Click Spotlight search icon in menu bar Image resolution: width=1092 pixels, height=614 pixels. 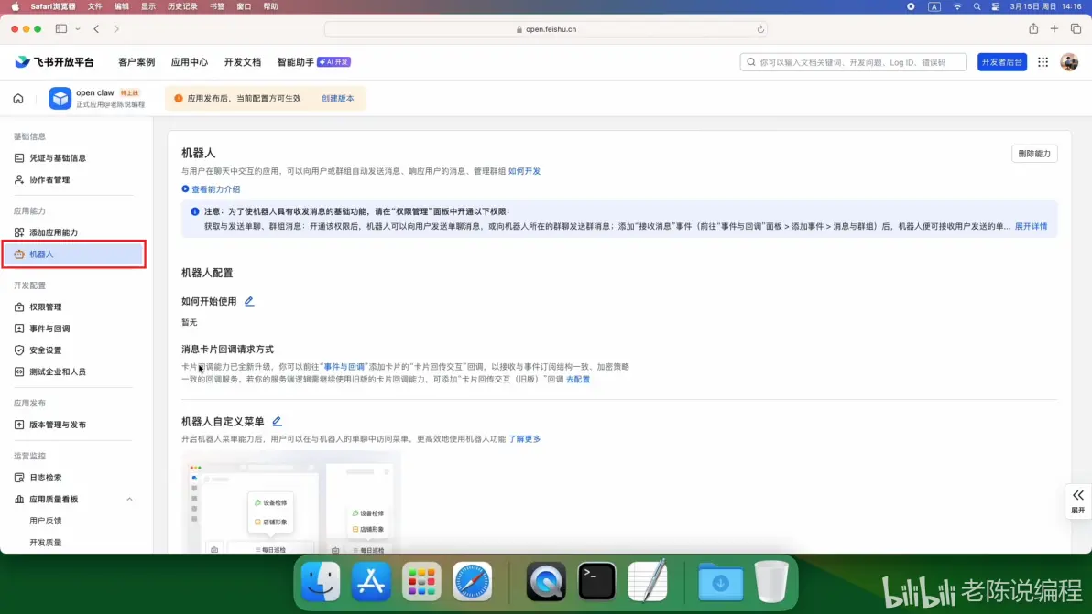point(977,6)
